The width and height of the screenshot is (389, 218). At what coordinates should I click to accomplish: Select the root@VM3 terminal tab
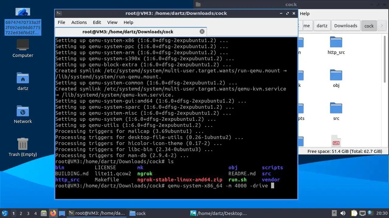(x=130, y=32)
